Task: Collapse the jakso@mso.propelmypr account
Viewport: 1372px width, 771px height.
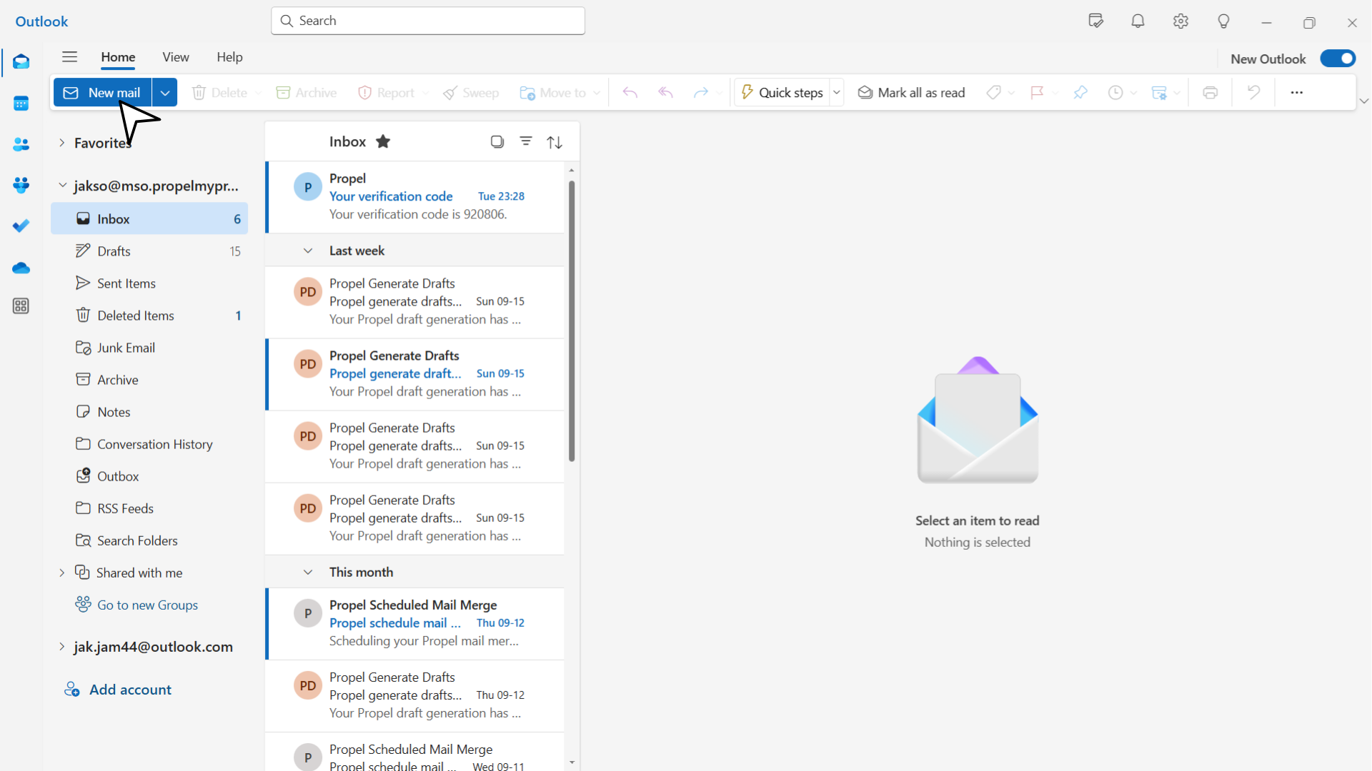Action: pyautogui.click(x=62, y=186)
